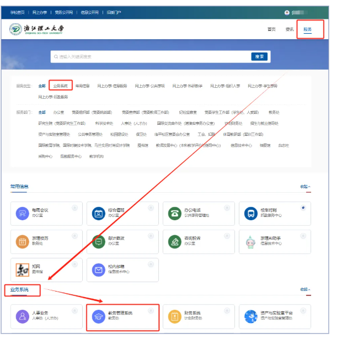Collapse the 业务系统 section with 收起
Viewport: 337px width, 339px height.
(x=304, y=289)
